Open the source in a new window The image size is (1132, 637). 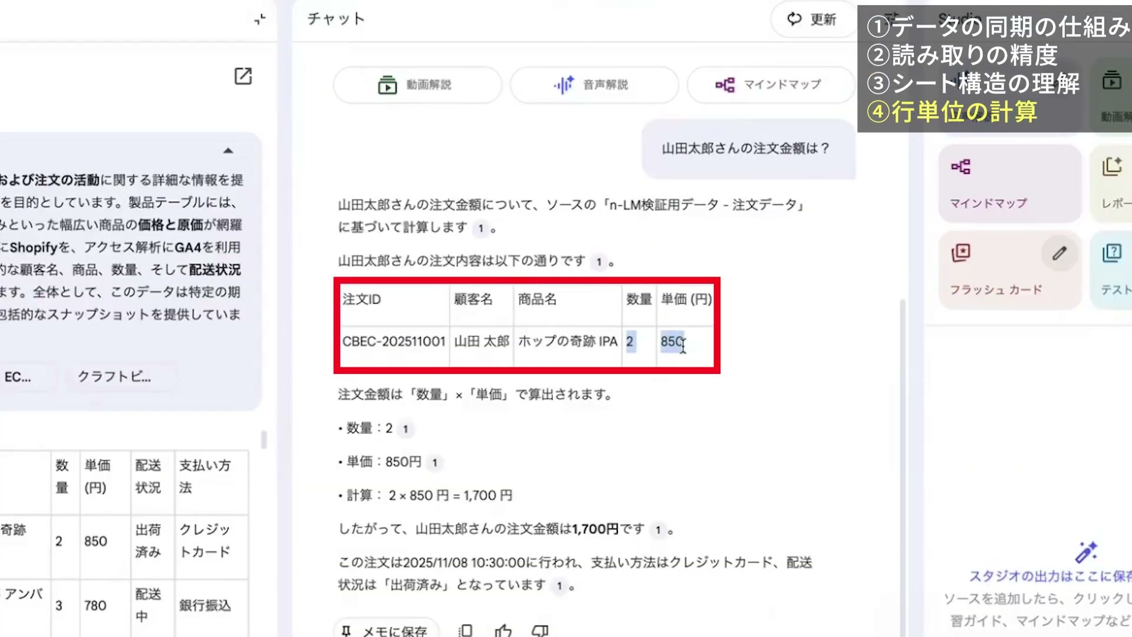(243, 76)
